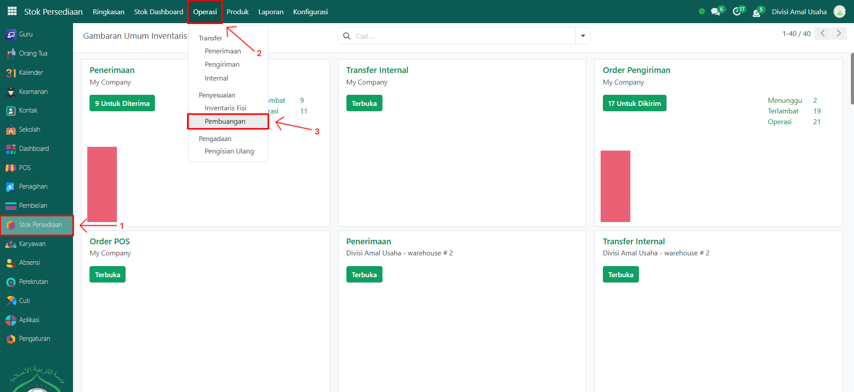
Task: Open the Konfigurasi menu
Action: point(310,12)
